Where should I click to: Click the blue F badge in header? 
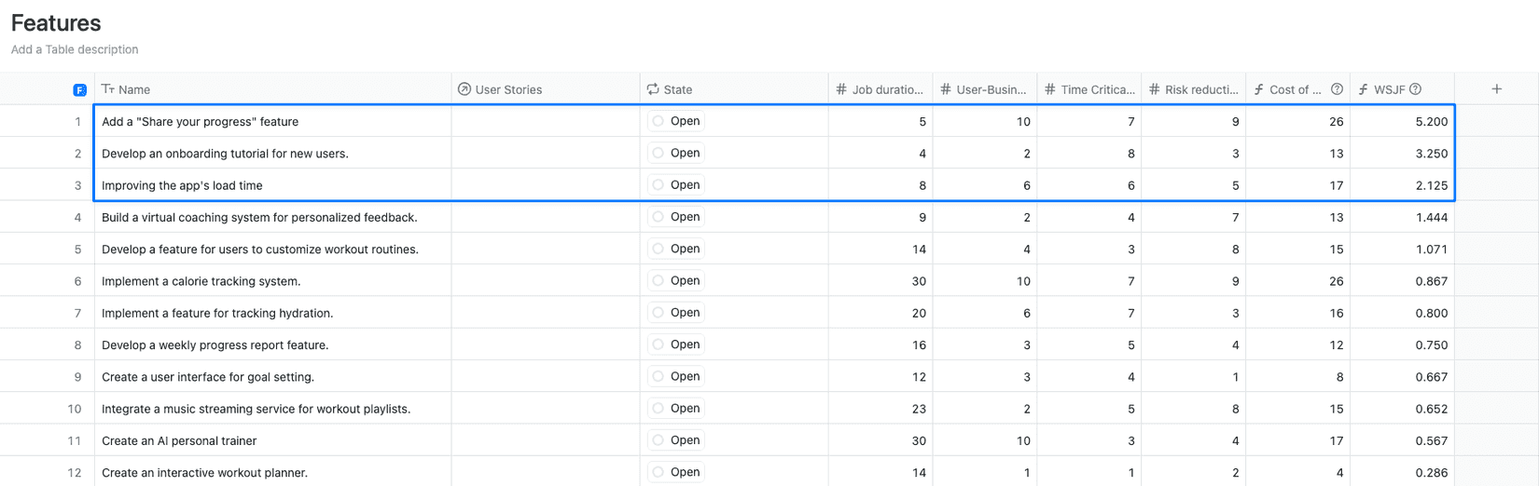79,90
